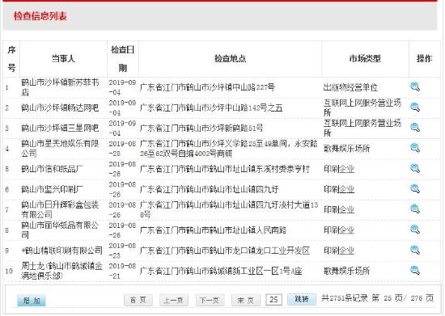445x316 pixels.
Task: Click 歌舞娱乐场所 in 星天地娱乐 row
Action: (x=347, y=149)
